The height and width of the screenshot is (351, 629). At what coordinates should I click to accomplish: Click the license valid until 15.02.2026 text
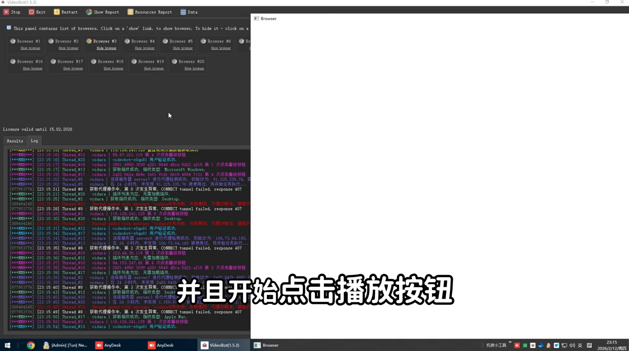point(38,129)
